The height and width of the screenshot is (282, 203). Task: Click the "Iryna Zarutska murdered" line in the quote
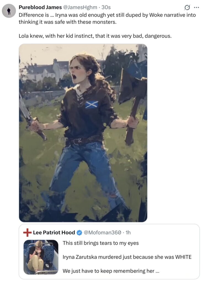127,257
